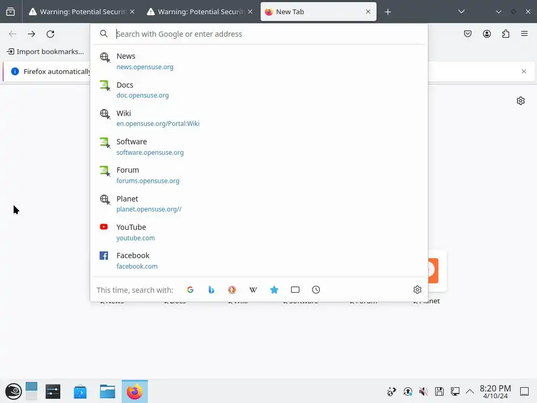537x403 pixels.
Task: Close the New Tab tab
Action: click(x=368, y=12)
